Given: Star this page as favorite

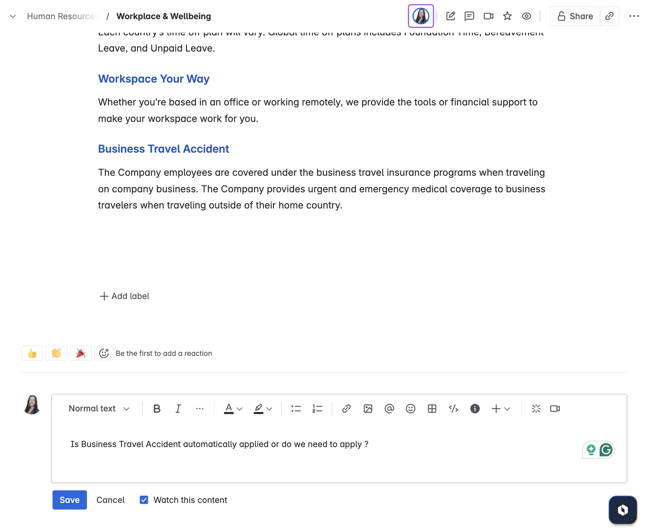Looking at the screenshot, I should (x=507, y=16).
